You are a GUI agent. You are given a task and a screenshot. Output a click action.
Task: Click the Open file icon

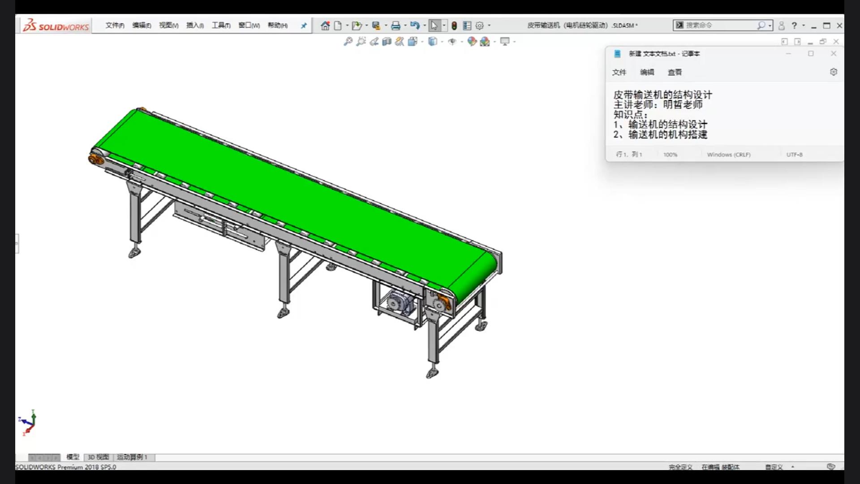click(x=357, y=26)
